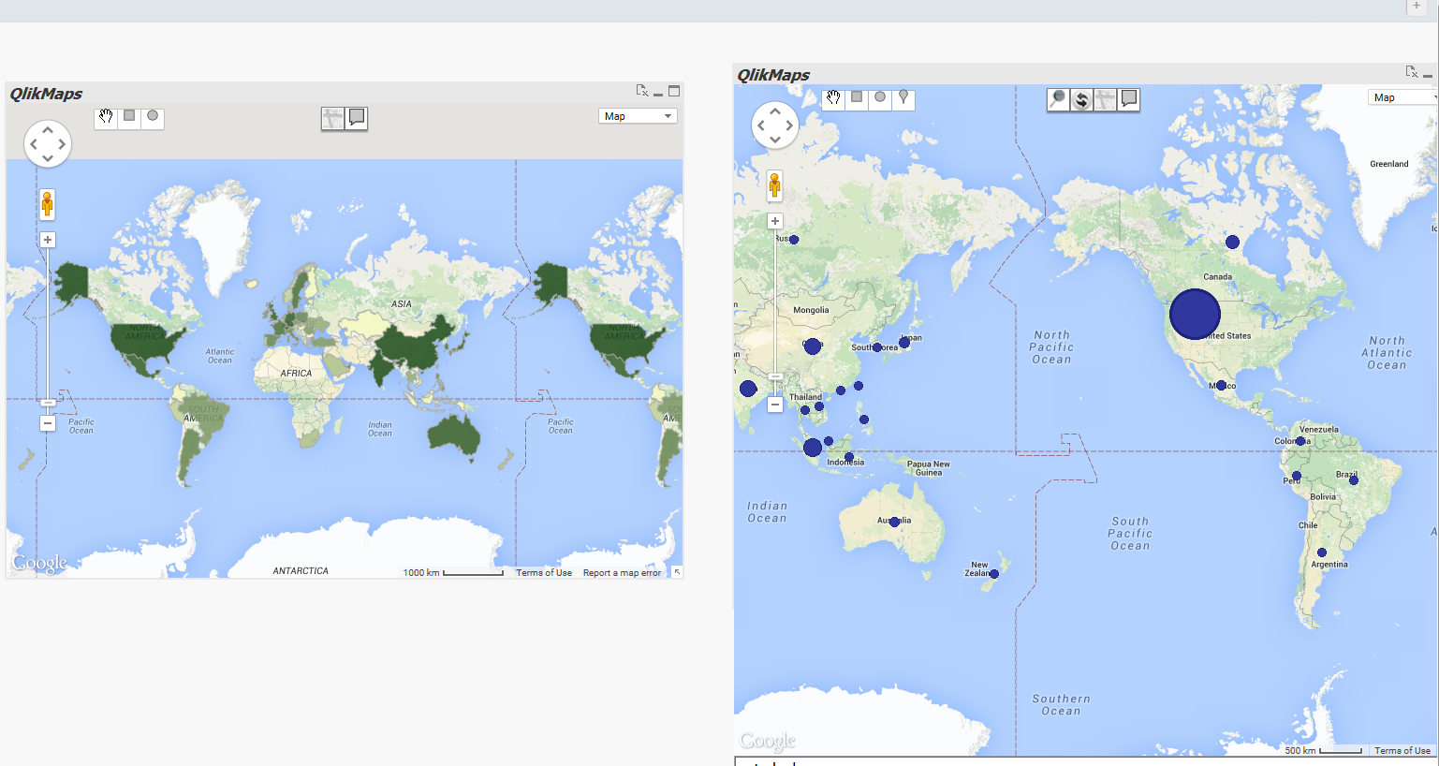Select the hand pan tool in left map
The width and height of the screenshot is (1439, 766).
(106, 117)
